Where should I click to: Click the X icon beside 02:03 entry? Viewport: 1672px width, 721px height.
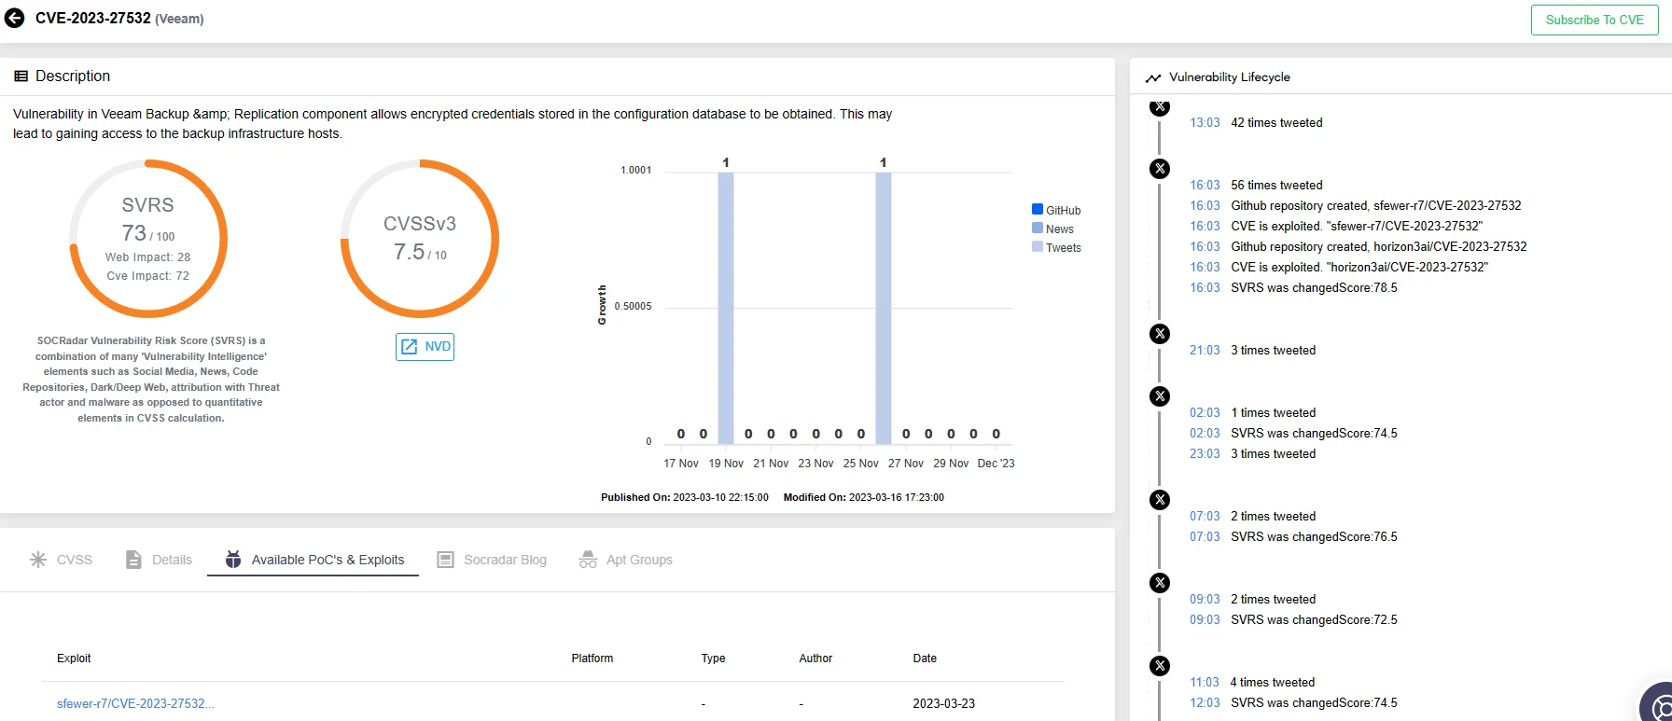click(x=1160, y=396)
